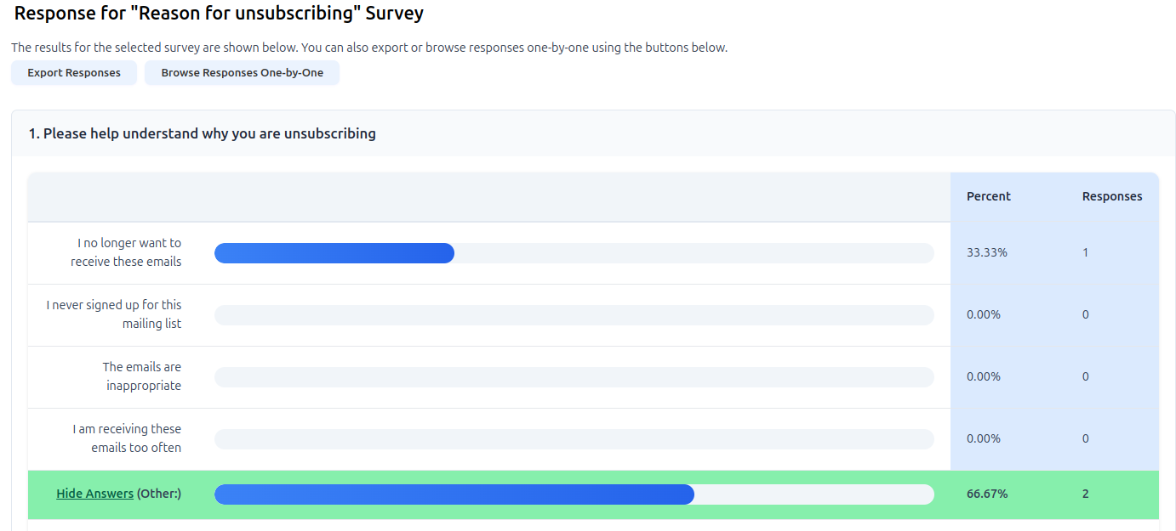
Task: Open Browse Responses One-by-One
Action: click(242, 73)
